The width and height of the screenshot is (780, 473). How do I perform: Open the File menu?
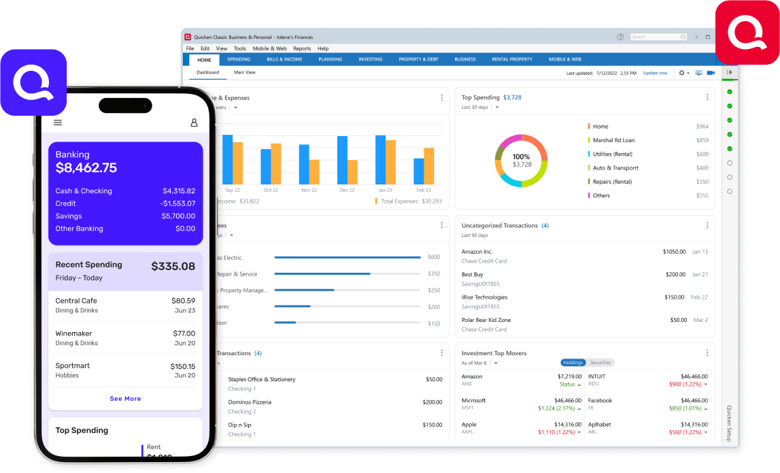click(x=190, y=48)
